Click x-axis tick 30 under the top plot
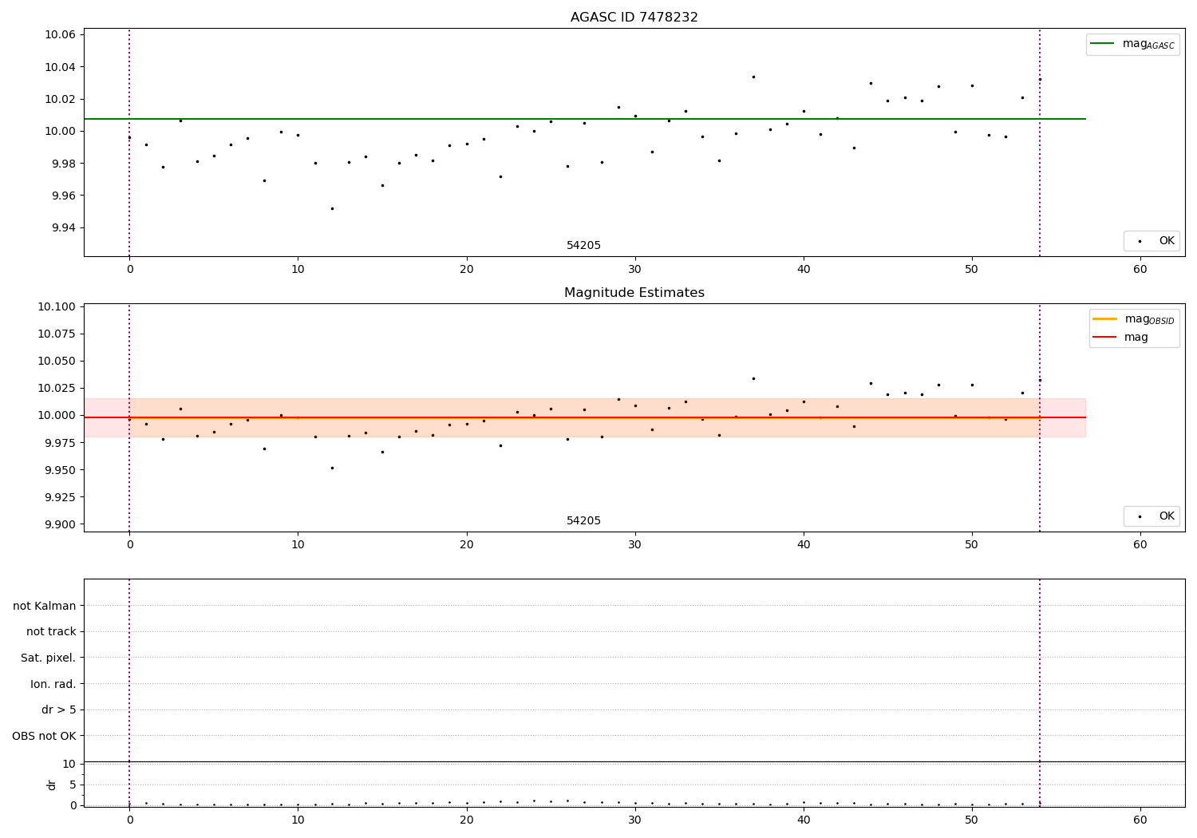This screenshot has width=1197, height=838. [x=635, y=269]
